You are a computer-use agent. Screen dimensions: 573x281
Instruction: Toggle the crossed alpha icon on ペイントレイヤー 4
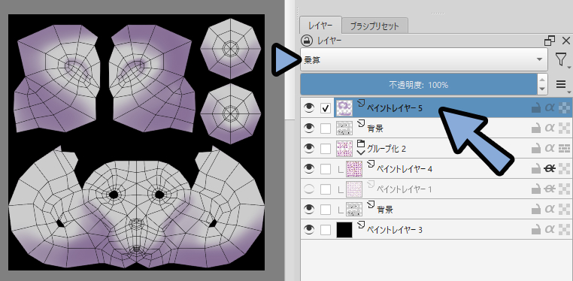pyautogui.click(x=550, y=168)
